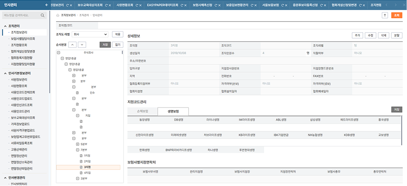
Task: Move order down with the down chevron
Action: point(82,44)
